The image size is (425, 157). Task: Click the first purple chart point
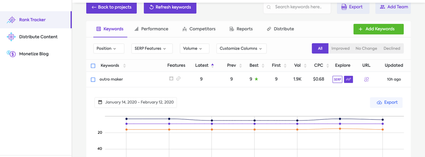[x=126, y=124]
